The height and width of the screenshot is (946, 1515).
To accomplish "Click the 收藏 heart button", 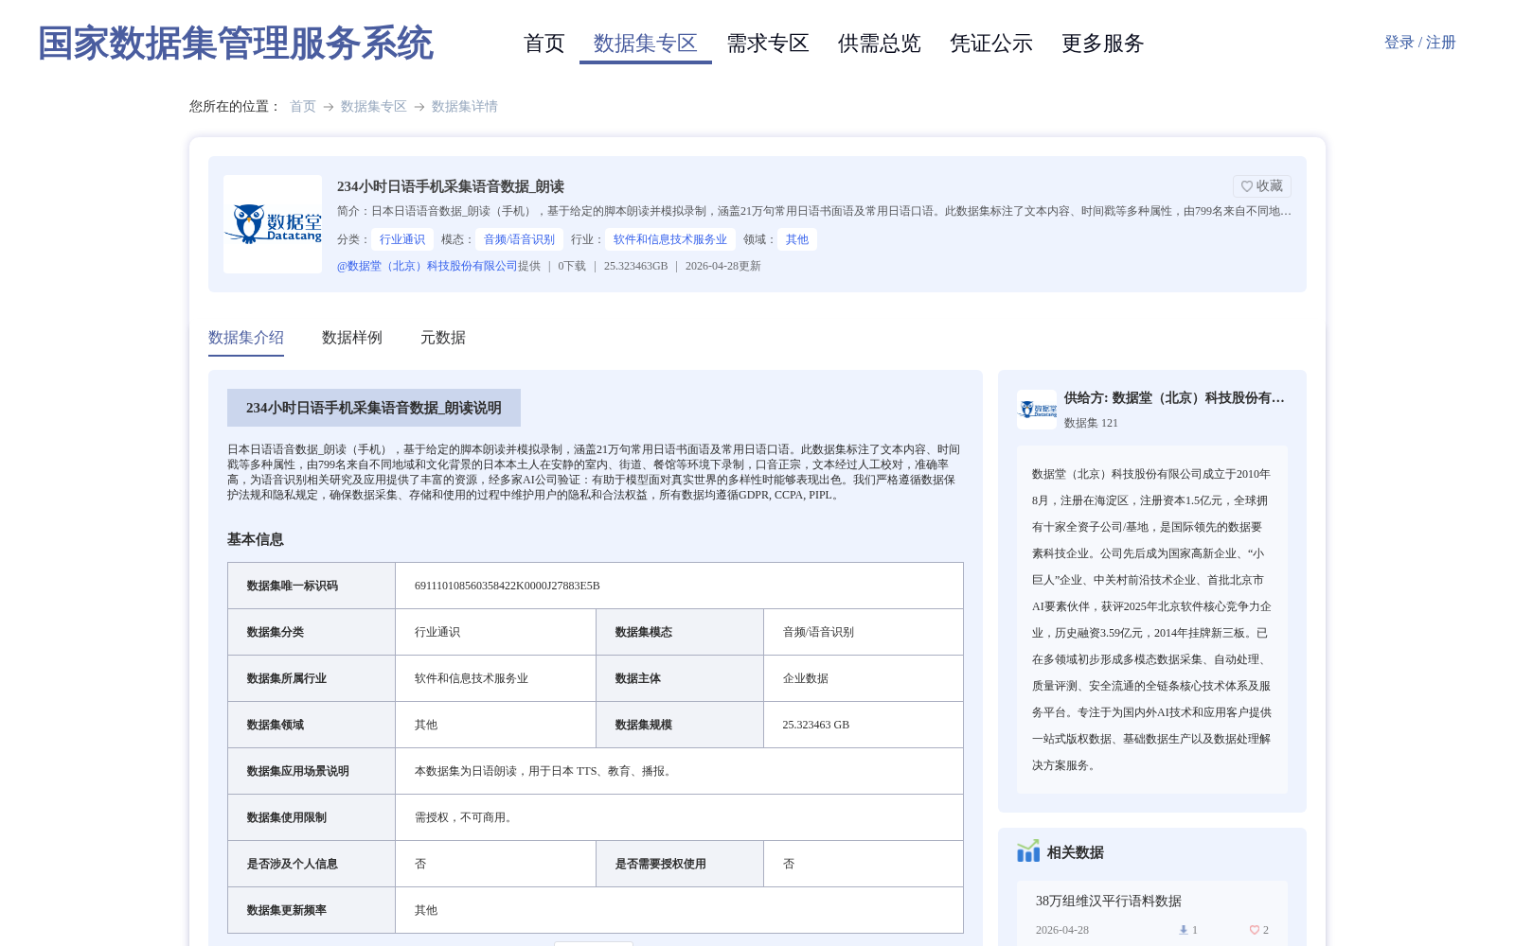I will coord(1262,186).
